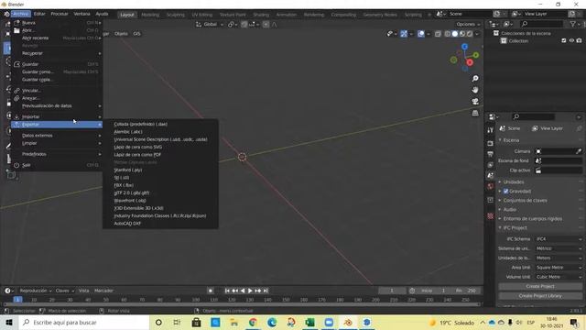Screen dimensions: 586x330
Task: Open the timeline Reproducción menu
Action: (35, 291)
